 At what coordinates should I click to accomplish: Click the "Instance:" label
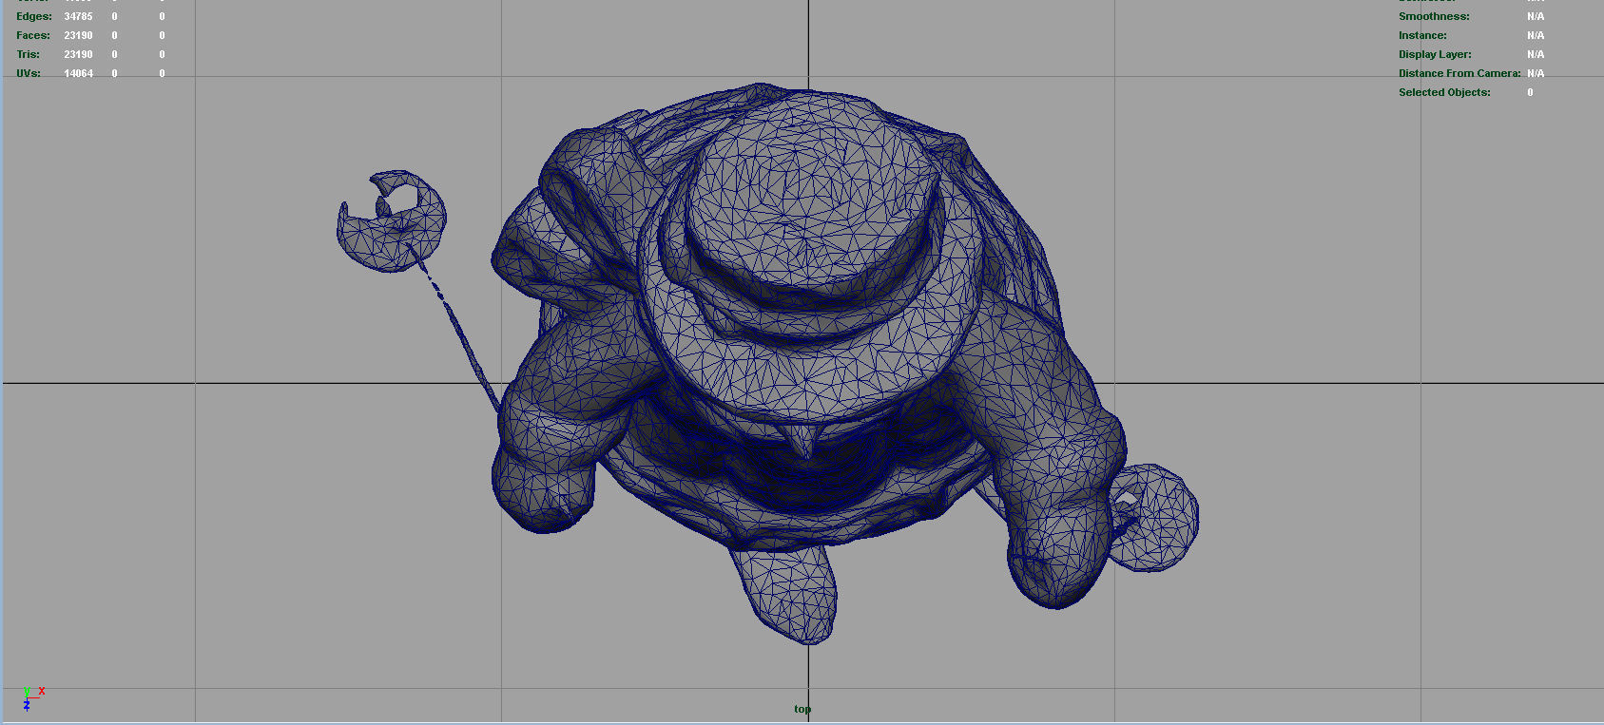tap(1422, 35)
